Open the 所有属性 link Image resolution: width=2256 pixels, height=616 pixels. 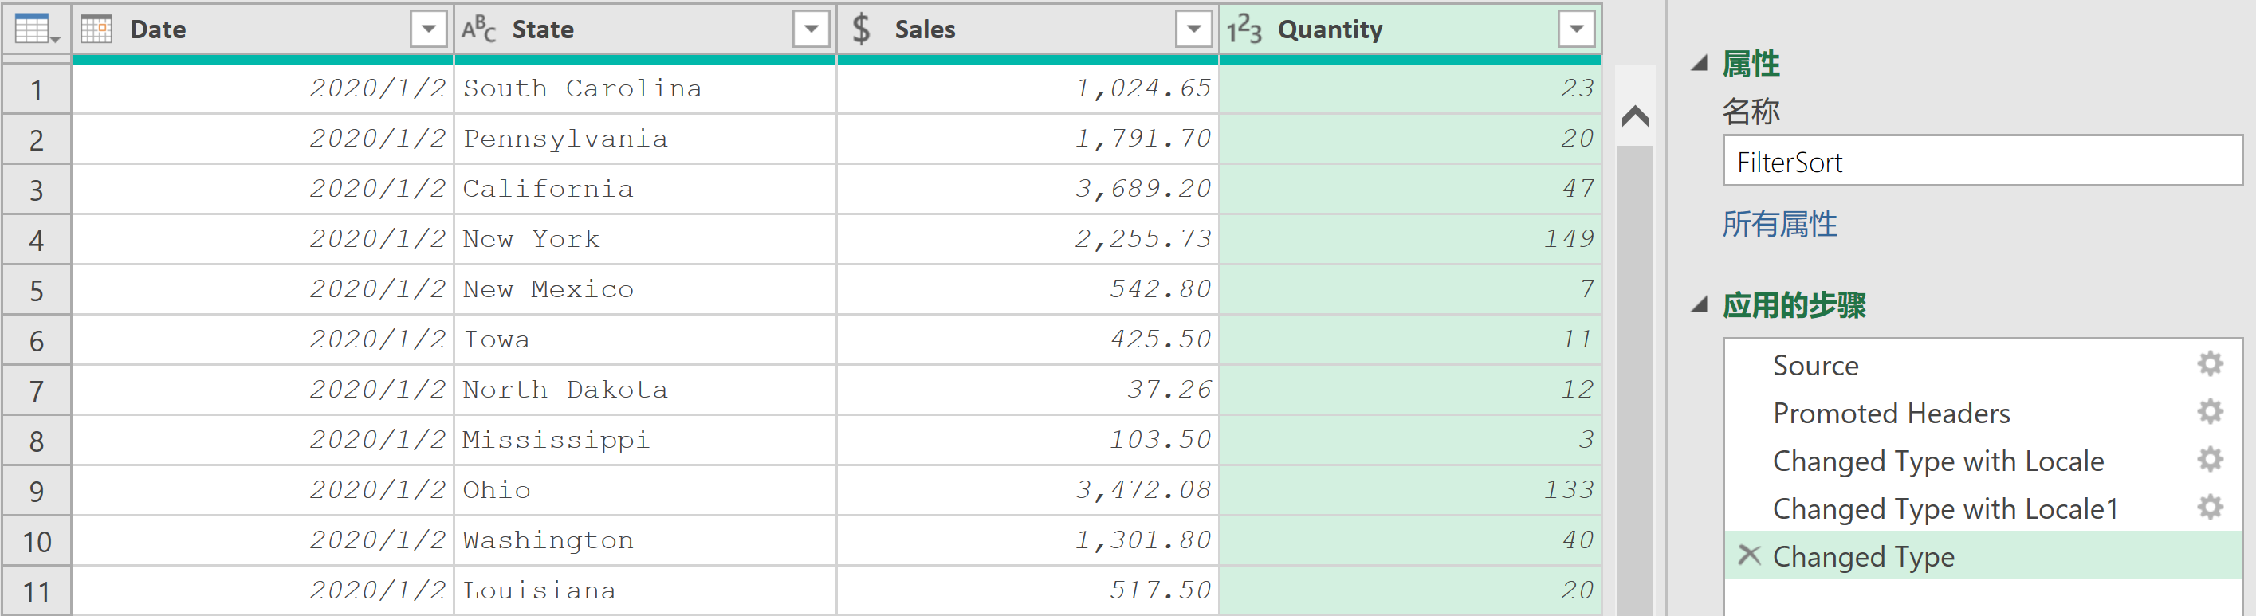pyautogui.click(x=1779, y=225)
